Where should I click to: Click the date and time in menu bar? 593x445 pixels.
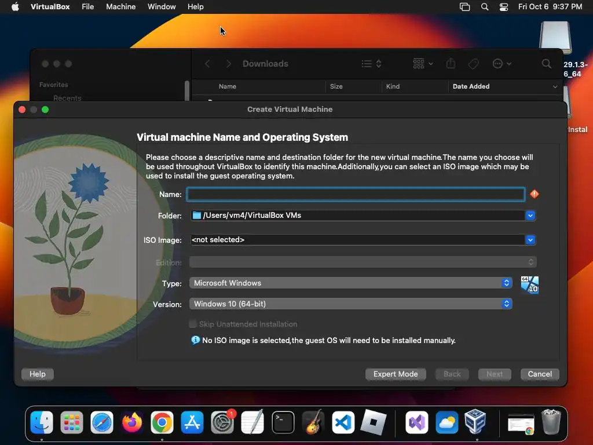[550, 7]
